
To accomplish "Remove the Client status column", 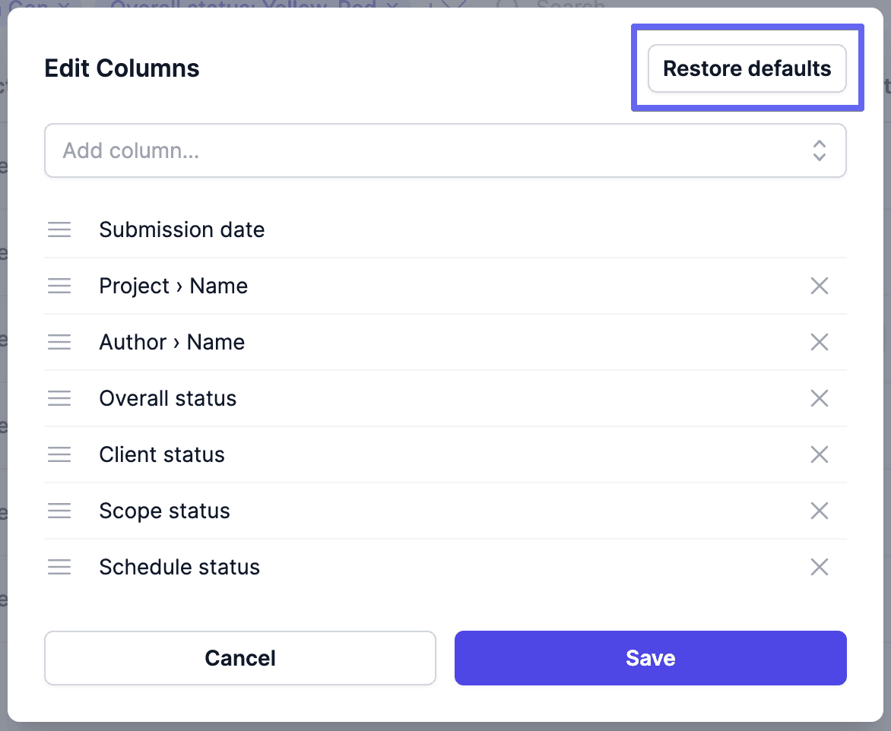I will point(820,454).
